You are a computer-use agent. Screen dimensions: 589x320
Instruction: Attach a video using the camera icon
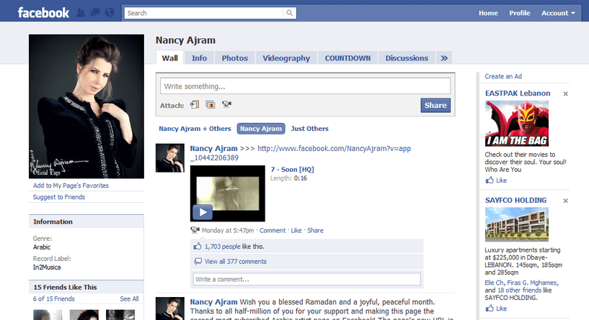(x=226, y=104)
